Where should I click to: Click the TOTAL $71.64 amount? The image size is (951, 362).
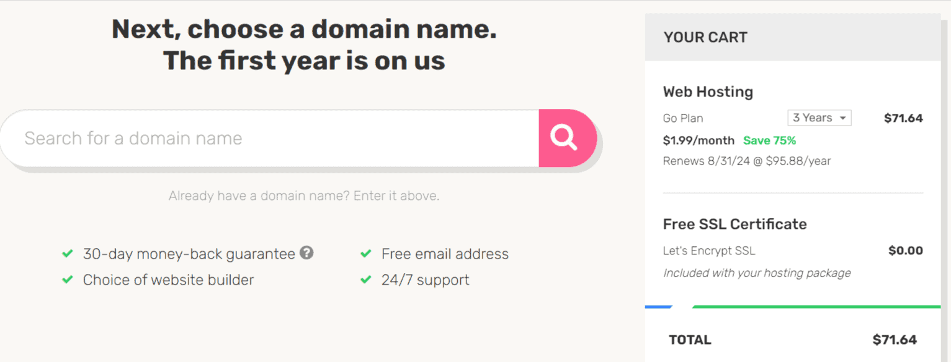(x=895, y=340)
